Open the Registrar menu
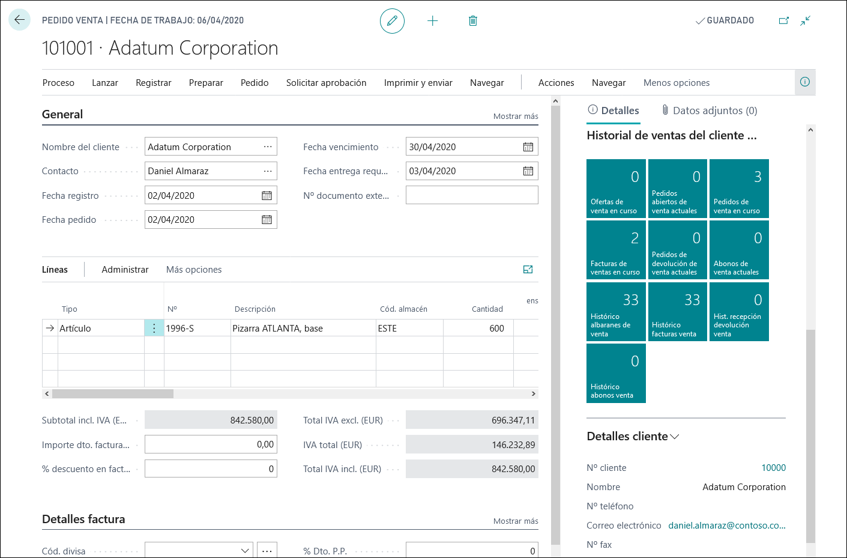Viewport: 847px width, 558px height. click(154, 83)
